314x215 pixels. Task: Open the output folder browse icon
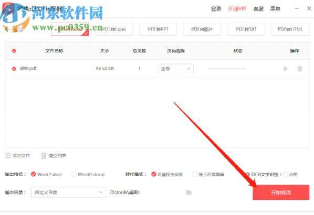pyautogui.click(x=189, y=192)
